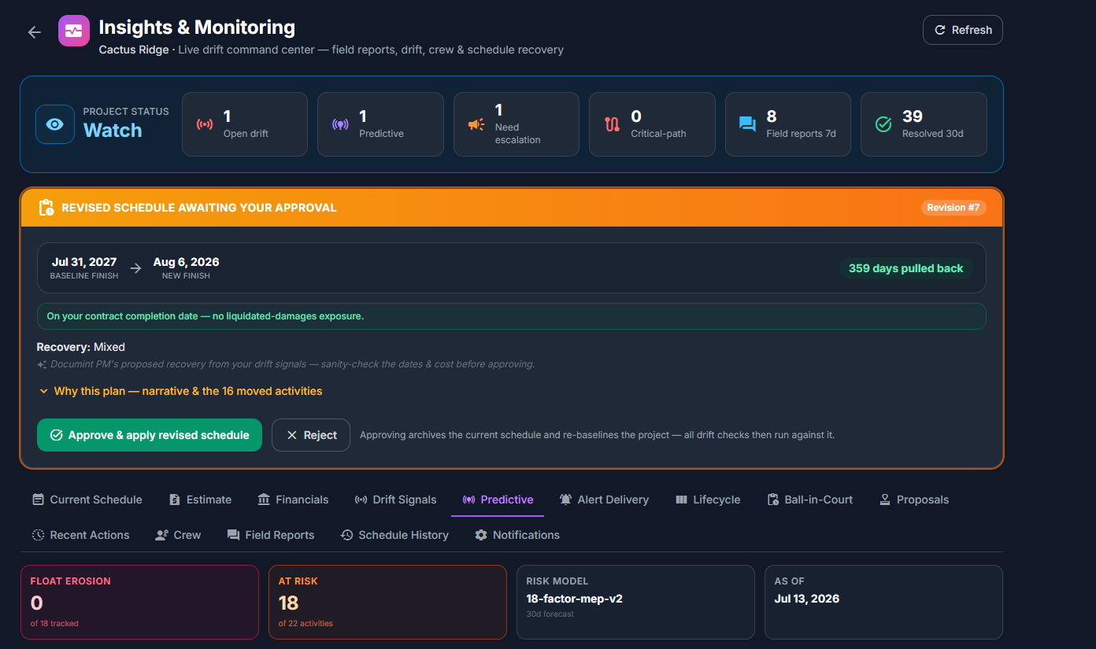The height and width of the screenshot is (649, 1096).
Task: Reject the revised schedule
Action: coord(311,435)
